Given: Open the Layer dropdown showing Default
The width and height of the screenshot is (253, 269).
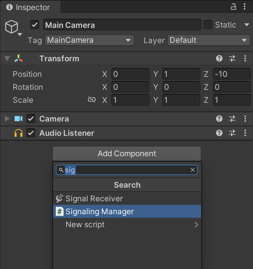Looking at the screenshot, I should [x=209, y=40].
